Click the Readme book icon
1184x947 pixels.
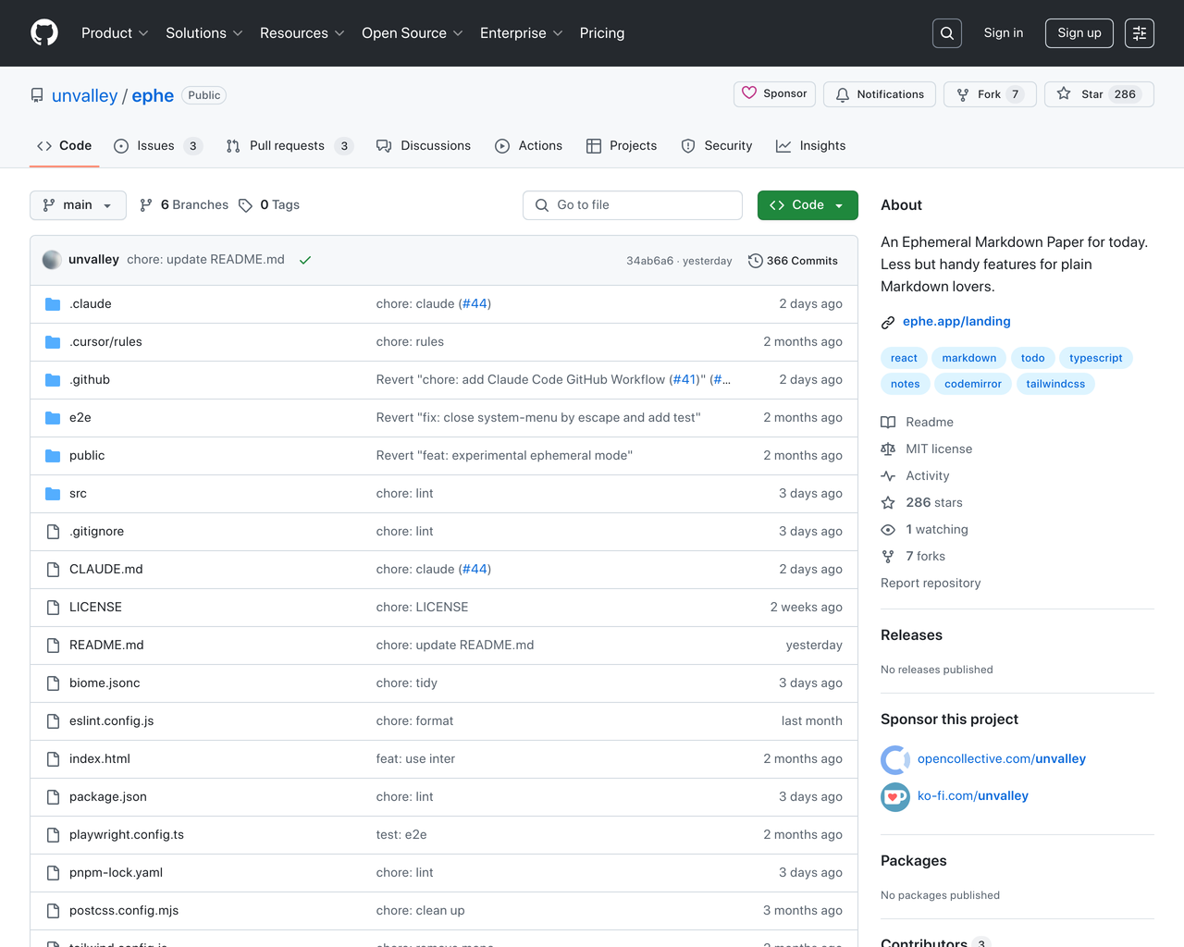pos(888,423)
